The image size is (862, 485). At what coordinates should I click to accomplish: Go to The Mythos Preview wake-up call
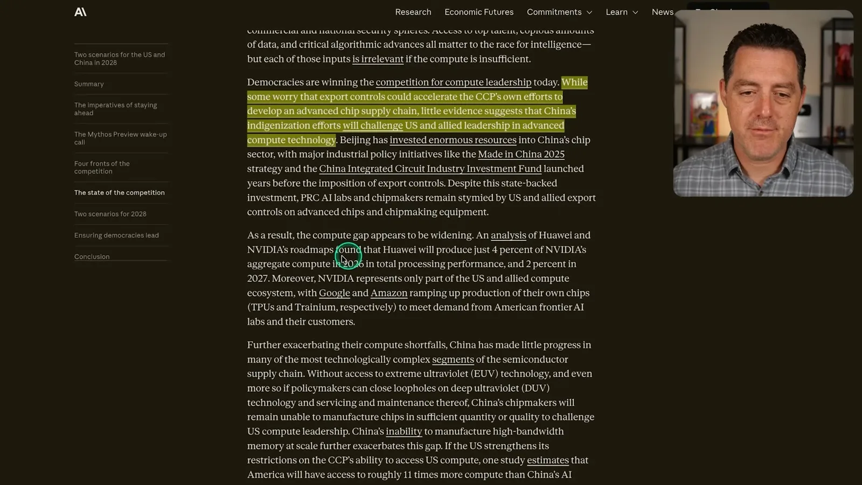click(121, 138)
